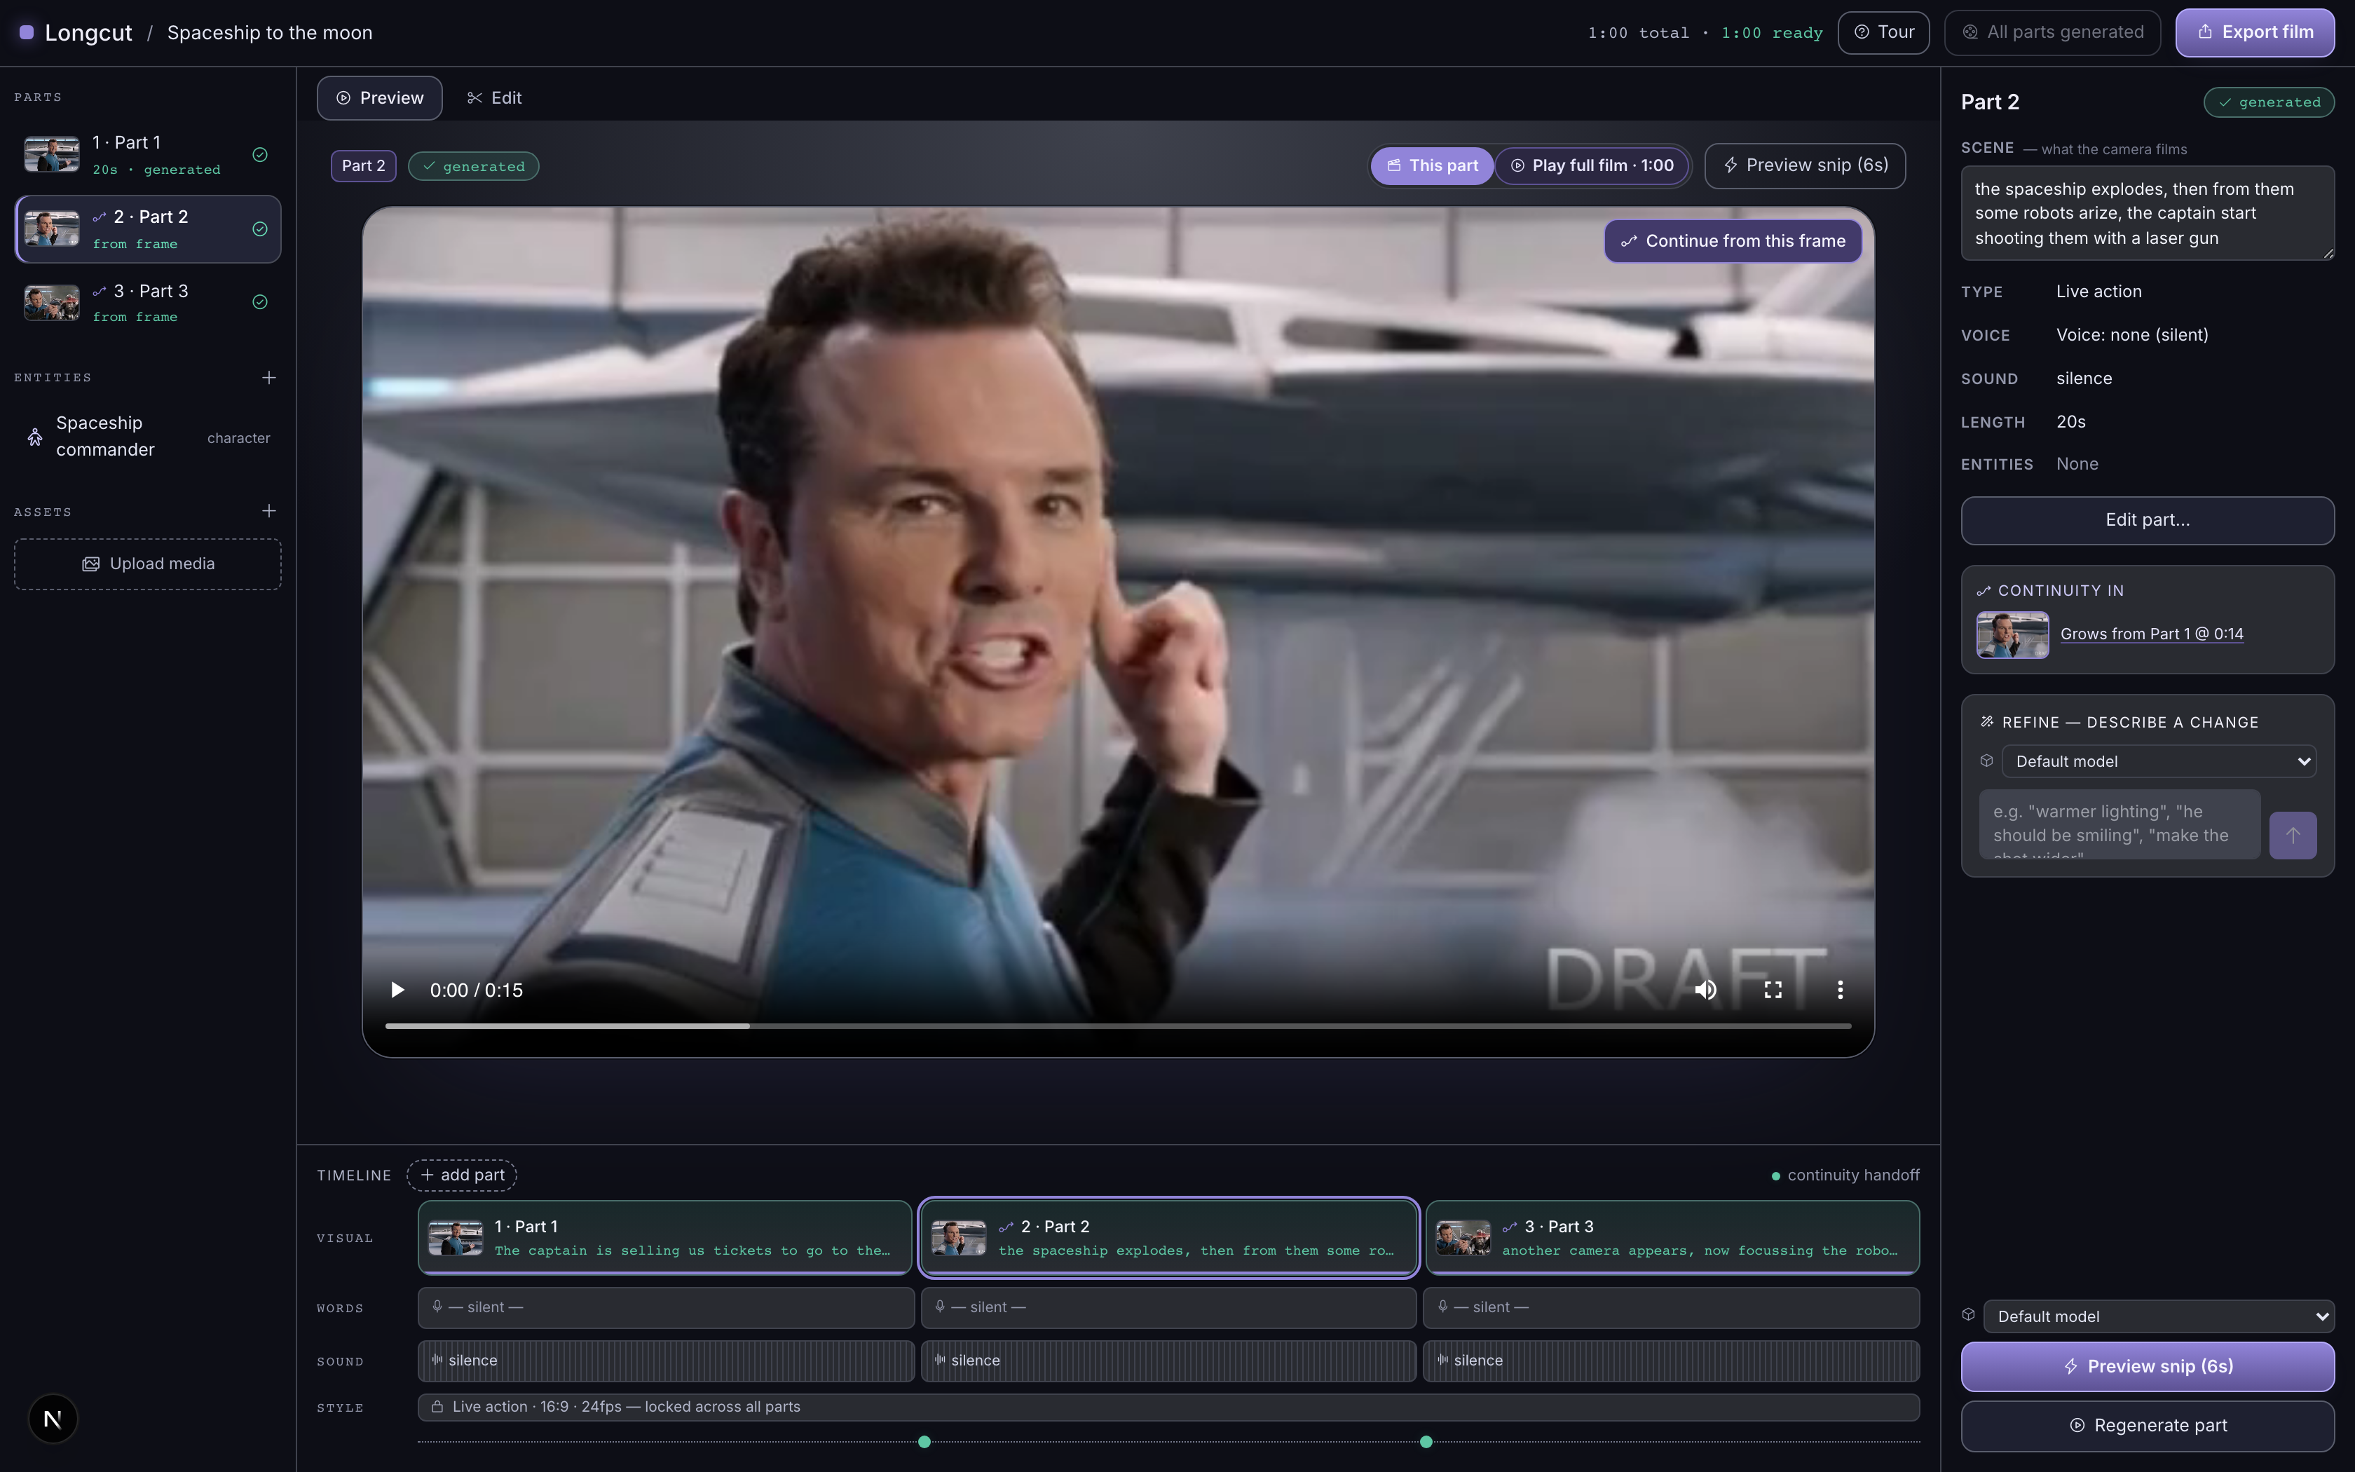Viewport: 2355px width, 1472px height.
Task: Click Continuity In thumbnail image
Action: click(2012, 635)
